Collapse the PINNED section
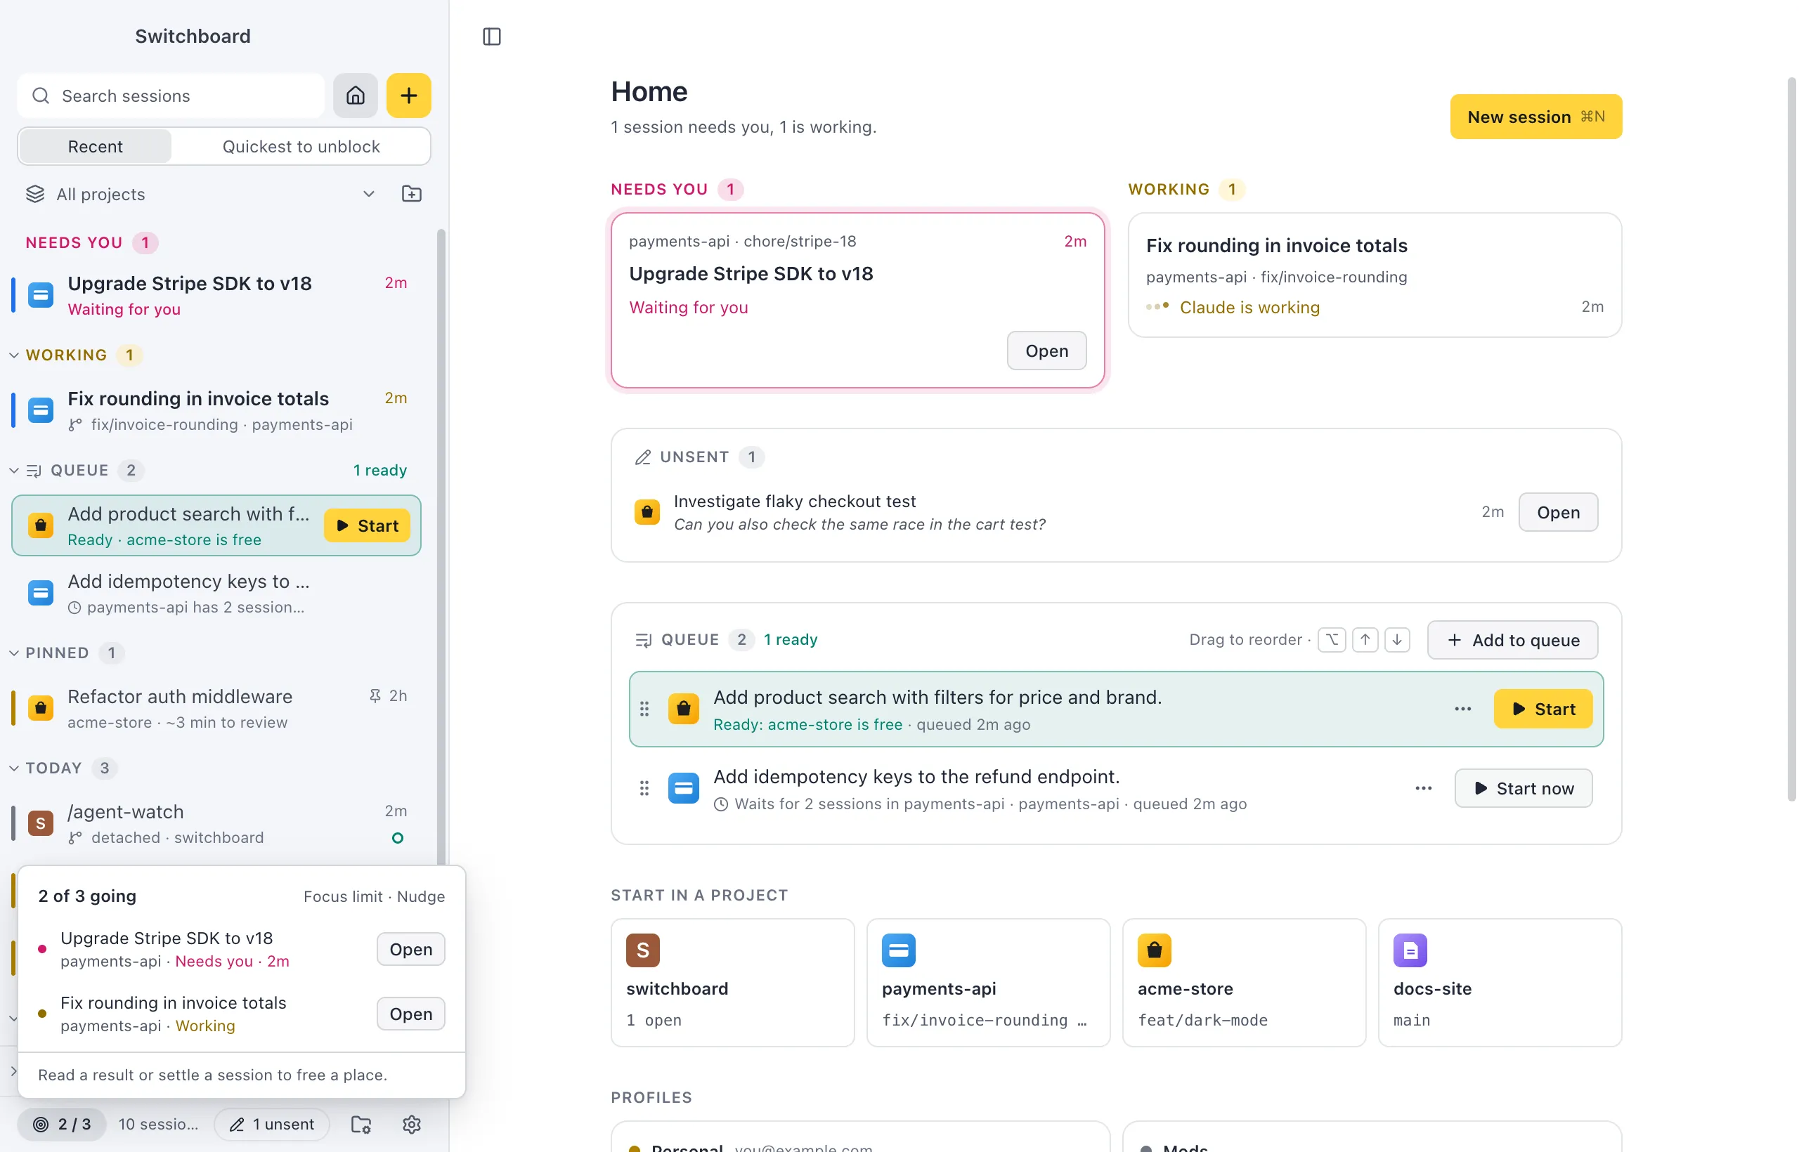Viewport: 1799px width, 1152px height. point(14,653)
